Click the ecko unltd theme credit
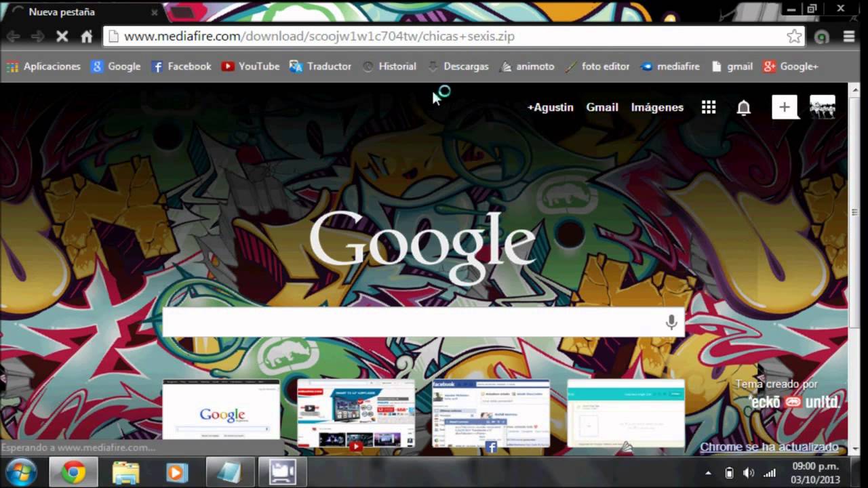Screen dimensions: 868x488 795,402
